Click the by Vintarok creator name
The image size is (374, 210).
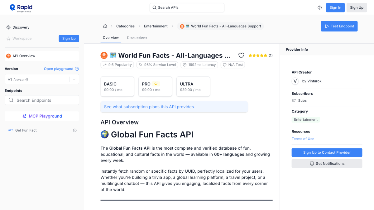coord(312,81)
